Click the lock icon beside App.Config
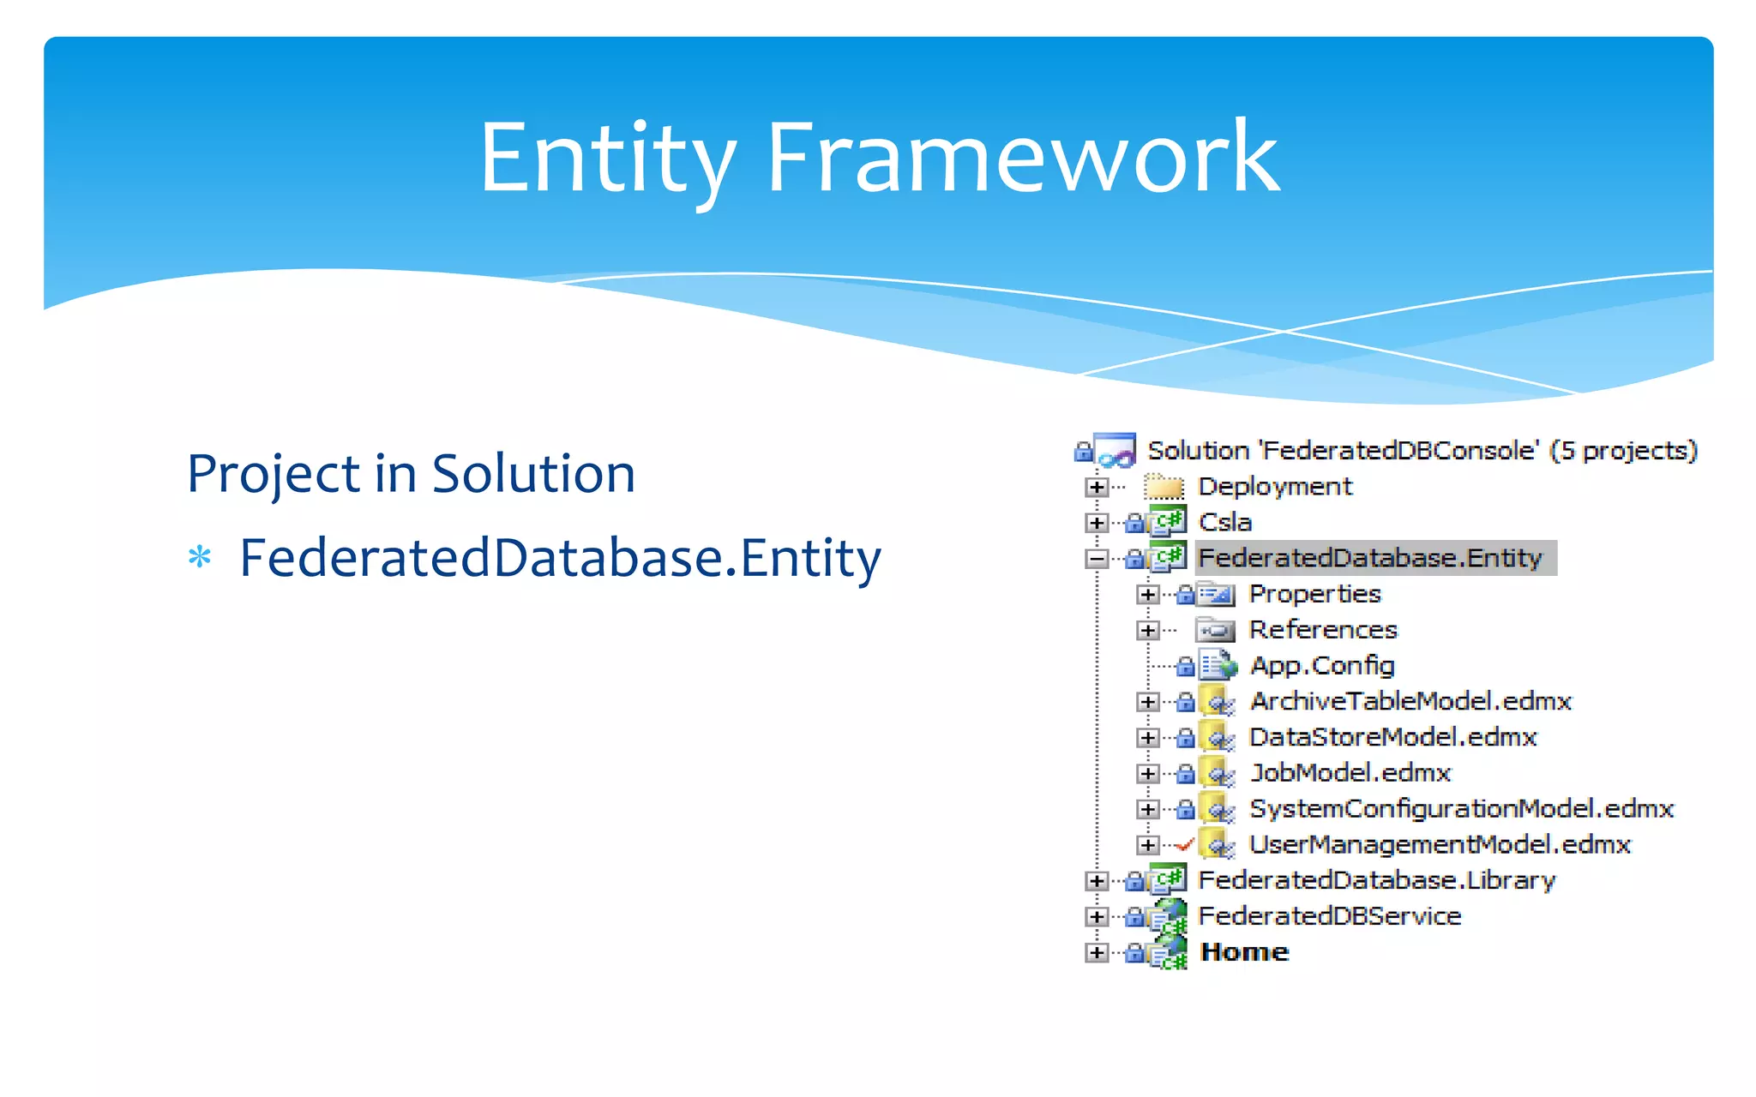The image size is (1756, 1097). pos(1185,666)
